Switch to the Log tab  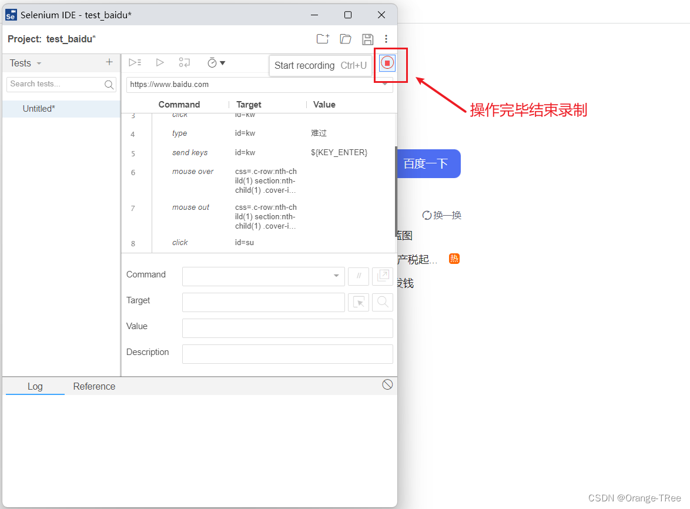[x=35, y=386]
